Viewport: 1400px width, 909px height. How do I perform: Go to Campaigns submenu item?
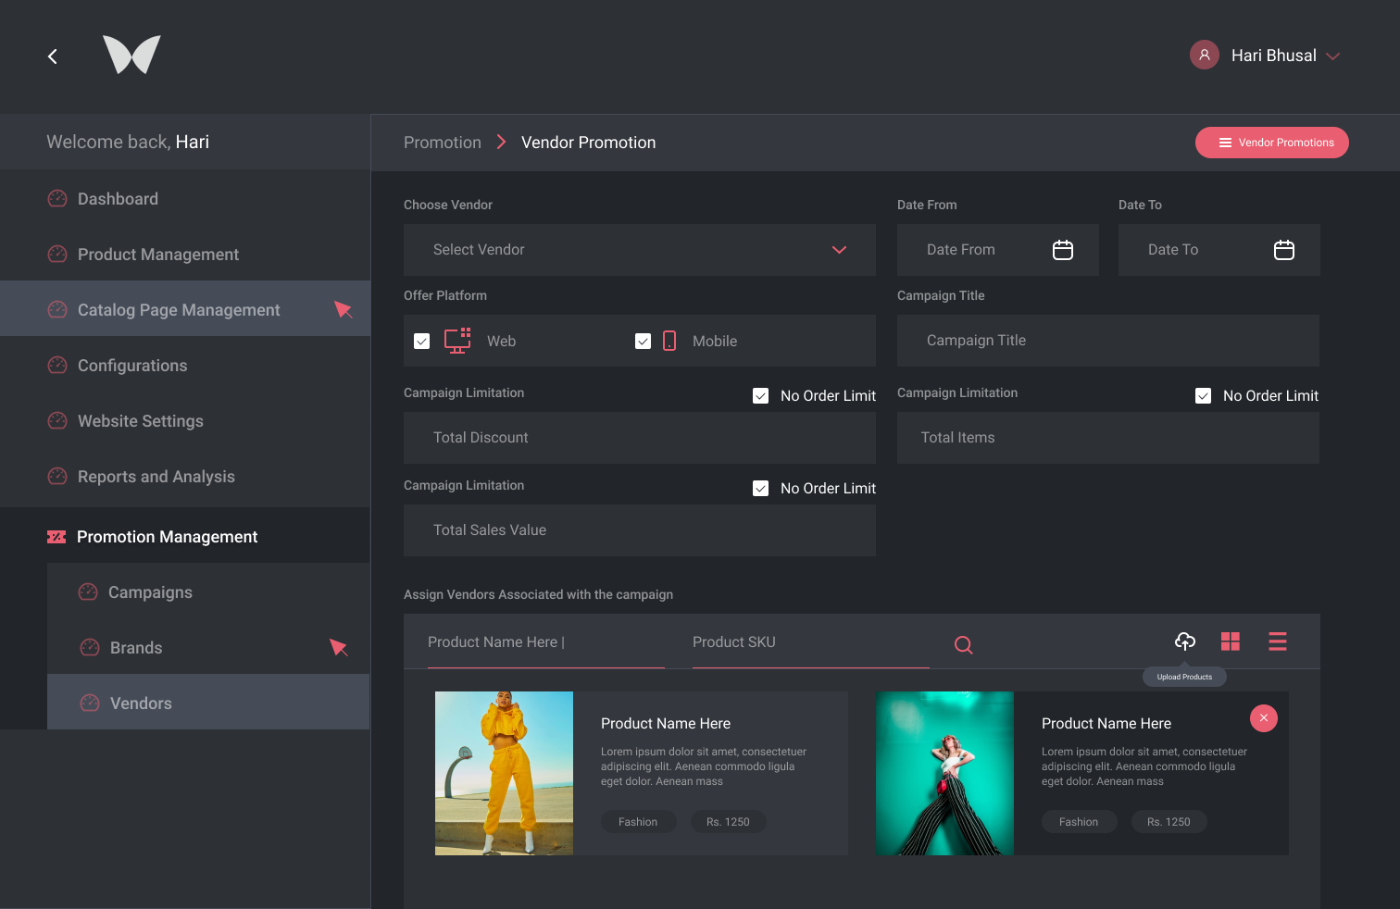pos(150,592)
